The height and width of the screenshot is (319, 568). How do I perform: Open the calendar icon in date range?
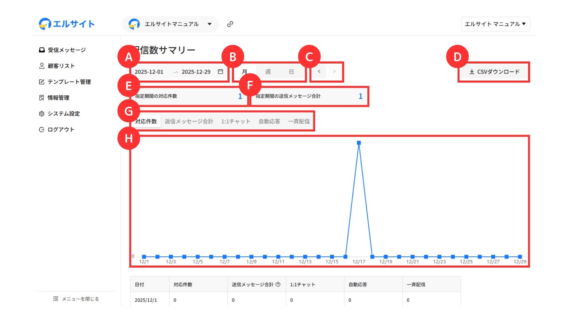pos(220,71)
